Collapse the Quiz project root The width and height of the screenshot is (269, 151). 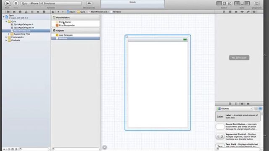(x=4, y=17)
